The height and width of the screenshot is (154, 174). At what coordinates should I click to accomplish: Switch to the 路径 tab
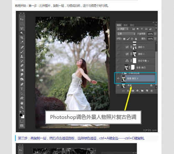[x=132, y=25]
